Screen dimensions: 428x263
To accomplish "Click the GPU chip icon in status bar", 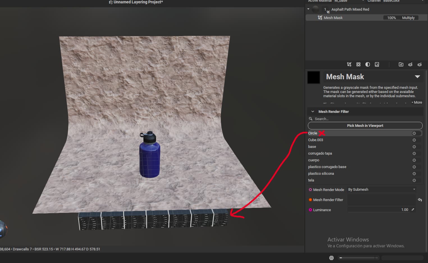I will point(331,258).
